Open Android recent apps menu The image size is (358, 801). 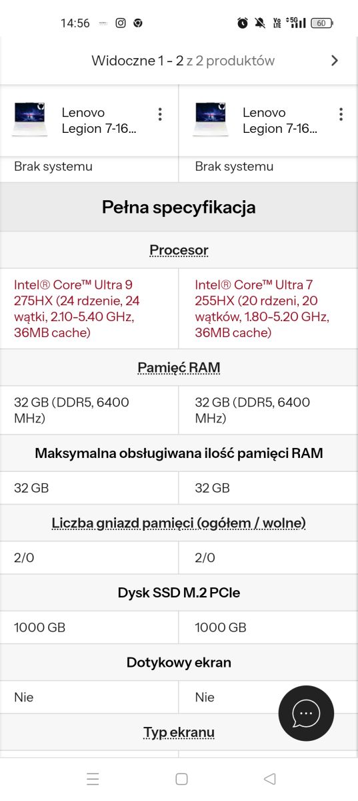coord(93,779)
